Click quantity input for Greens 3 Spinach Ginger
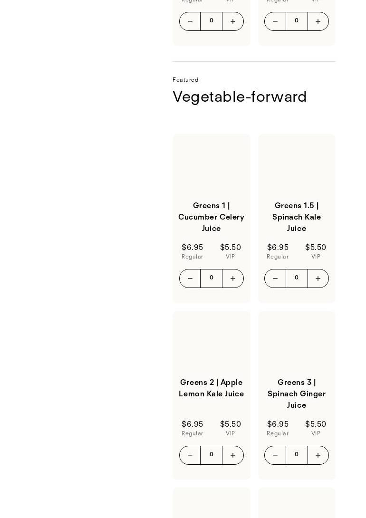Image resolution: width=366 pixels, height=518 pixels. click(x=297, y=455)
